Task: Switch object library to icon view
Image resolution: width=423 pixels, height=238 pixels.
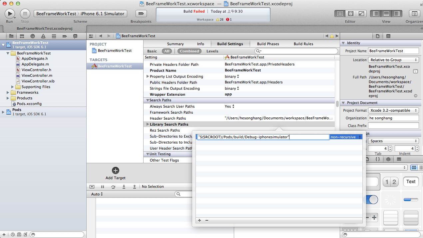Action: (414, 168)
